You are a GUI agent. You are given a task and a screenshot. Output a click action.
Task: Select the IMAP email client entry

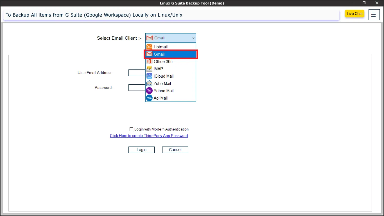tap(171, 69)
